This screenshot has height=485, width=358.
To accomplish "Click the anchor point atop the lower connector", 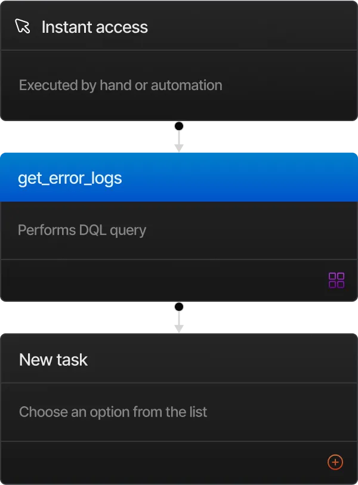I will pyautogui.click(x=179, y=307).
